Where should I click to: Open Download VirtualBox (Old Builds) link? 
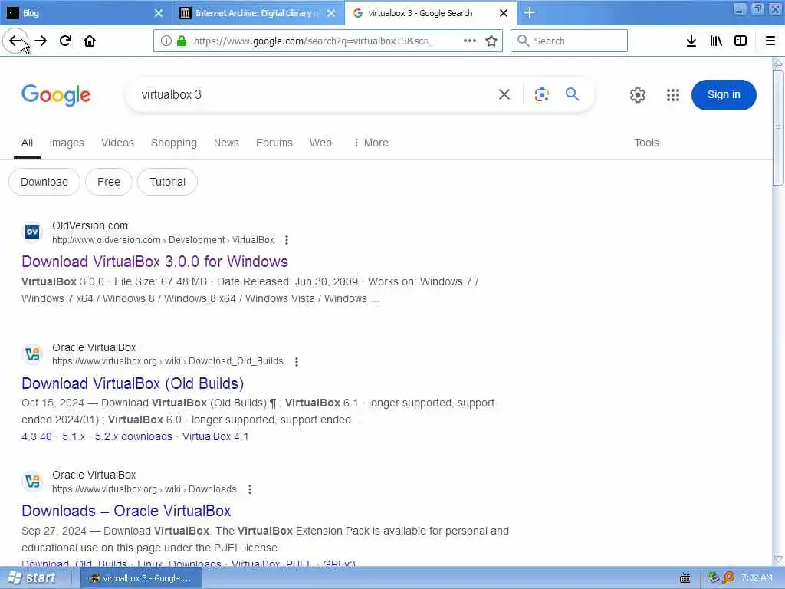click(133, 383)
